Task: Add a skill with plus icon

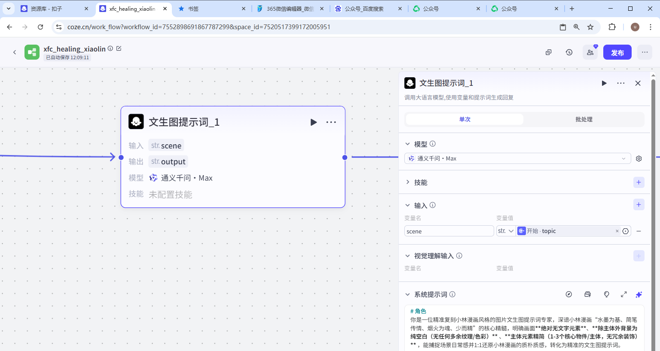Action: pos(639,182)
